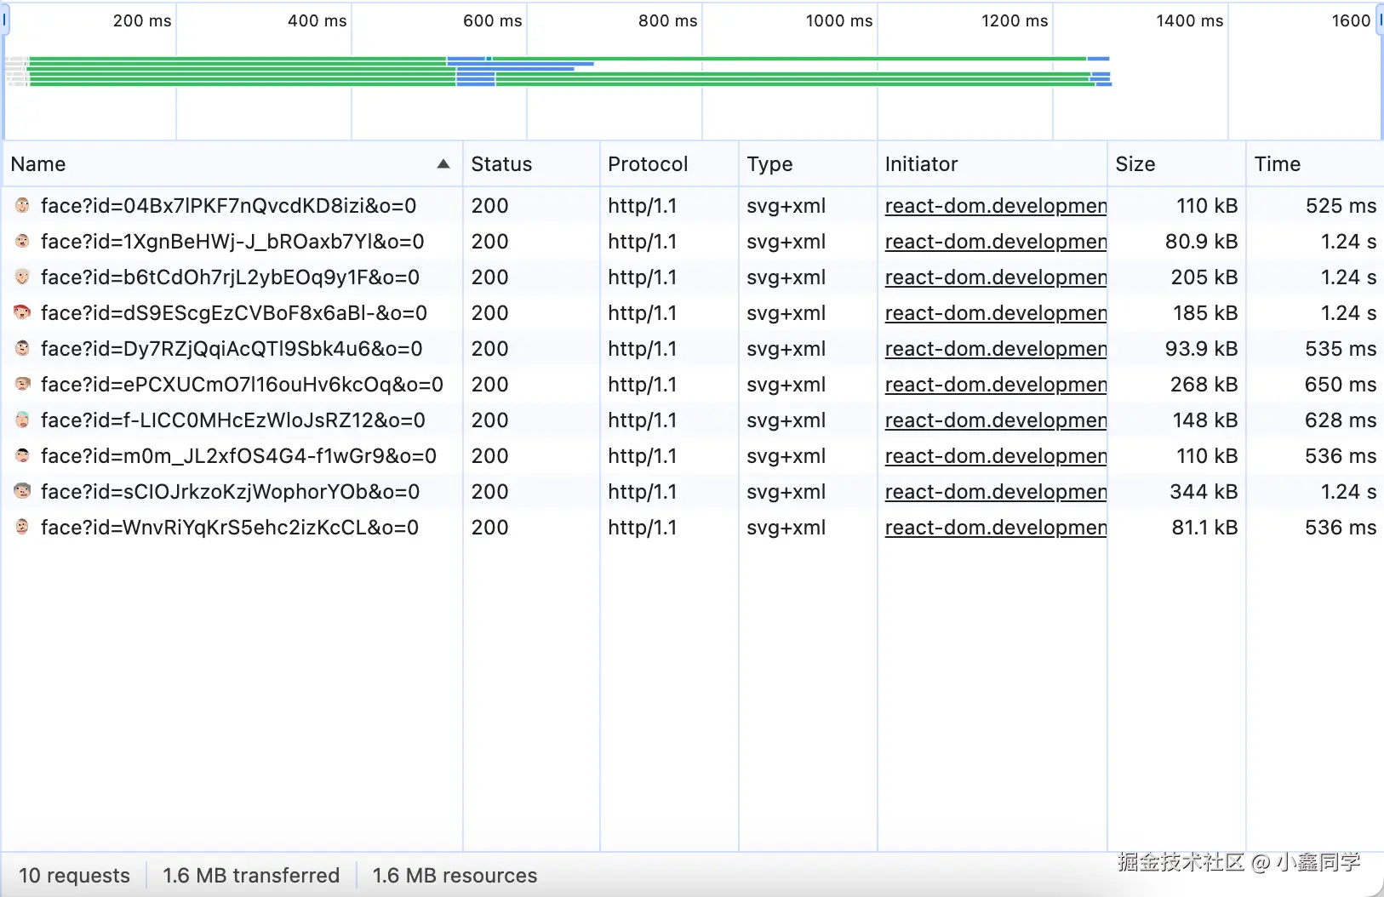The image size is (1384, 897).
Task: Click the avatar icon for face?id=ePCXUCmO7l16ouHv6kcOq
Action: point(23,385)
